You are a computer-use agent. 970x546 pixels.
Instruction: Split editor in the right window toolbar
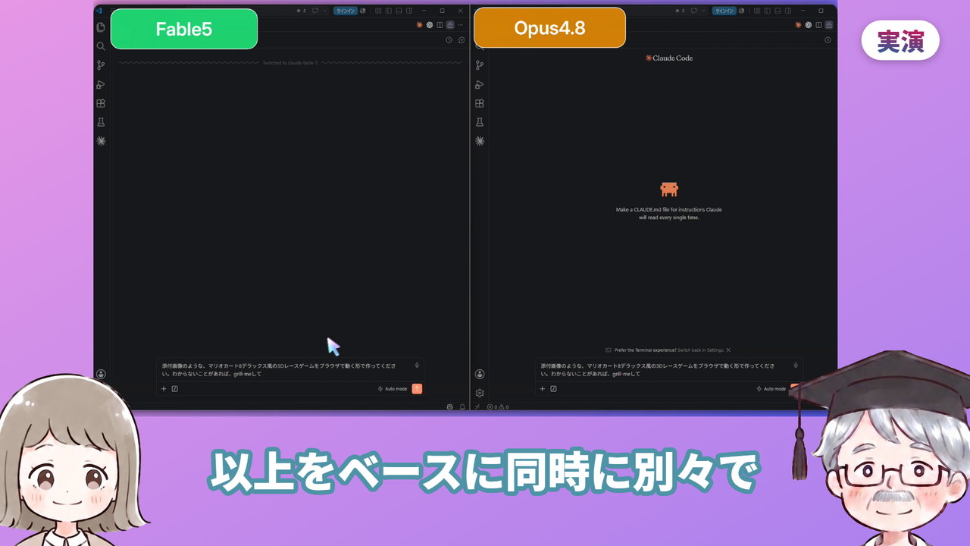tap(818, 25)
